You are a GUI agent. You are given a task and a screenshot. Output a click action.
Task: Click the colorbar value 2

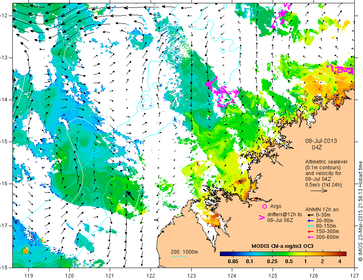[323, 261]
